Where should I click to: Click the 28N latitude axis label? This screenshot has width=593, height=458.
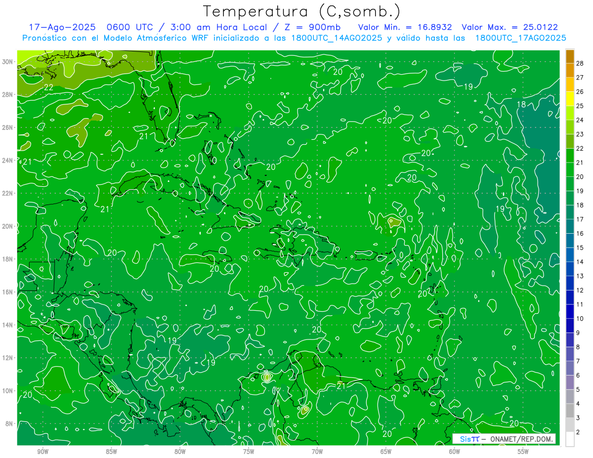[x=8, y=94]
